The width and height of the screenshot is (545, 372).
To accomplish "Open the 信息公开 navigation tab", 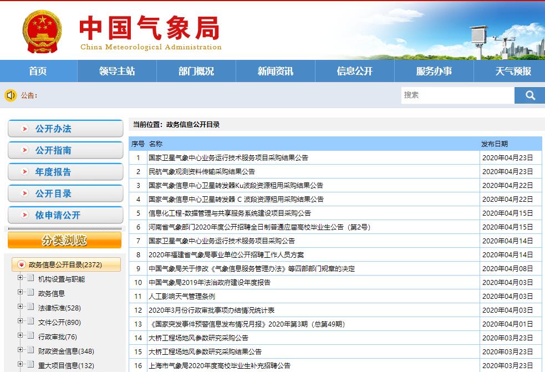I will [354, 72].
